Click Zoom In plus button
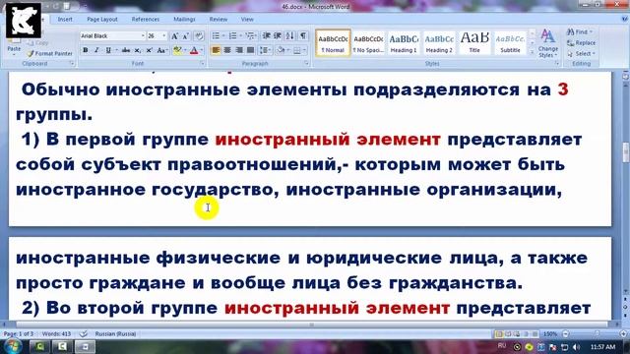Screen dimensions: 630x354 (623, 333)
